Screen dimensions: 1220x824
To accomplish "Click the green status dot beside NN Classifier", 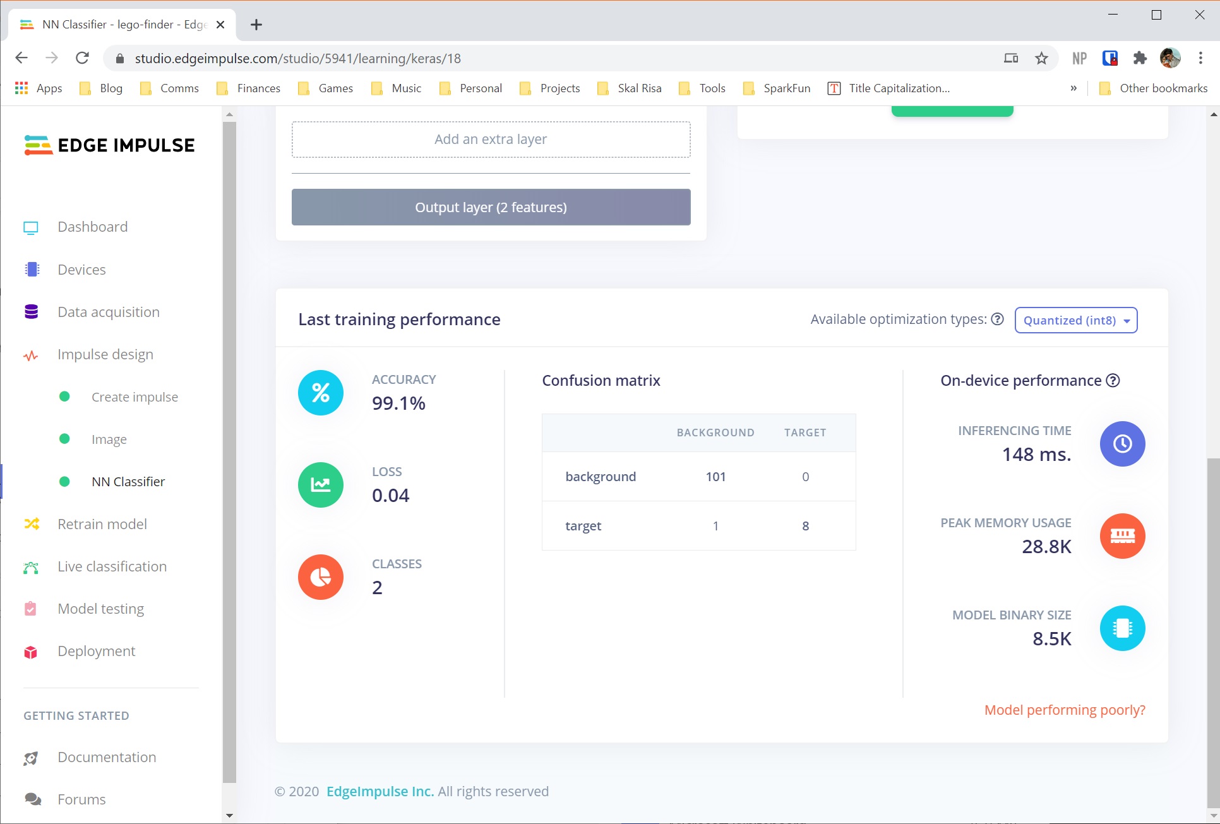I will (x=65, y=481).
